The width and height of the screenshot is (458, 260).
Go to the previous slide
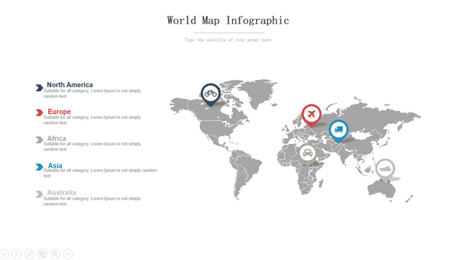tap(4, 254)
